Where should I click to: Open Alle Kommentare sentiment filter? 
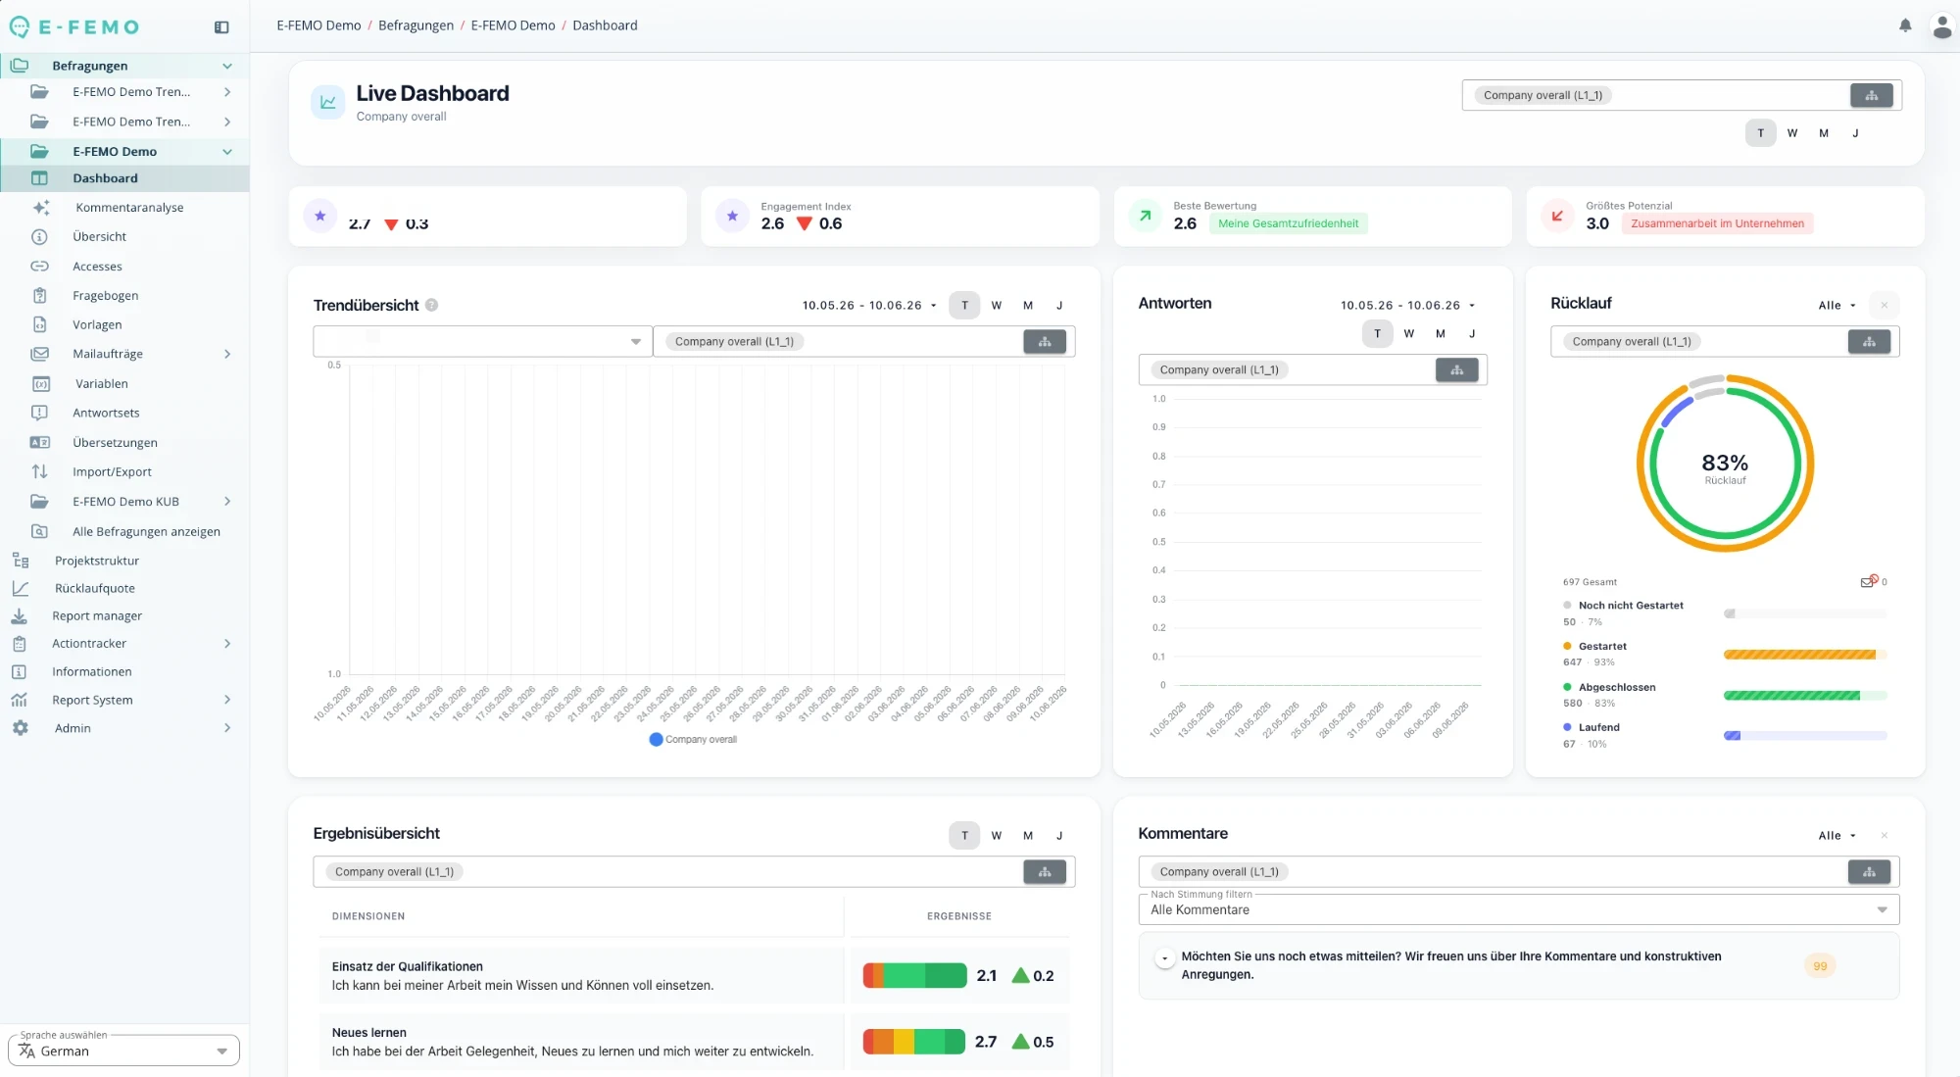point(1518,909)
